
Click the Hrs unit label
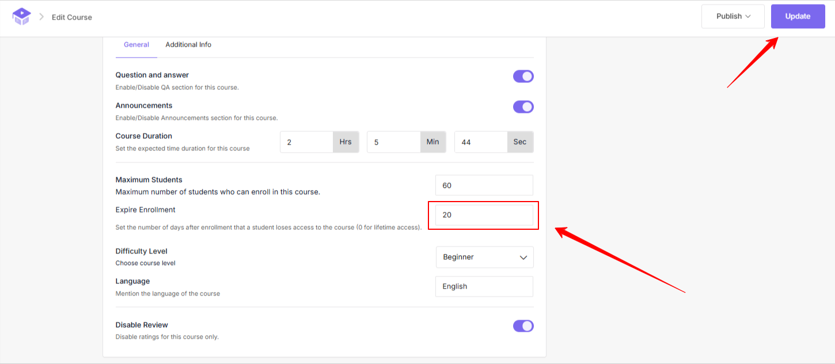click(x=346, y=142)
